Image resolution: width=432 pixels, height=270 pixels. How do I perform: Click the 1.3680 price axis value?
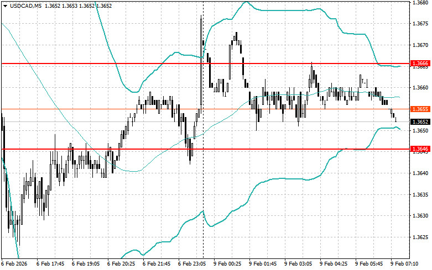420,2
